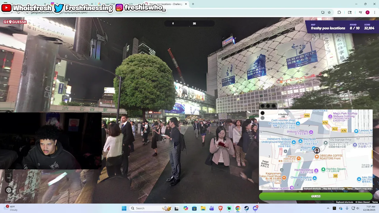Open File Explorer from taskbar
This screenshot has height=213, width=379.
[x=203, y=208]
